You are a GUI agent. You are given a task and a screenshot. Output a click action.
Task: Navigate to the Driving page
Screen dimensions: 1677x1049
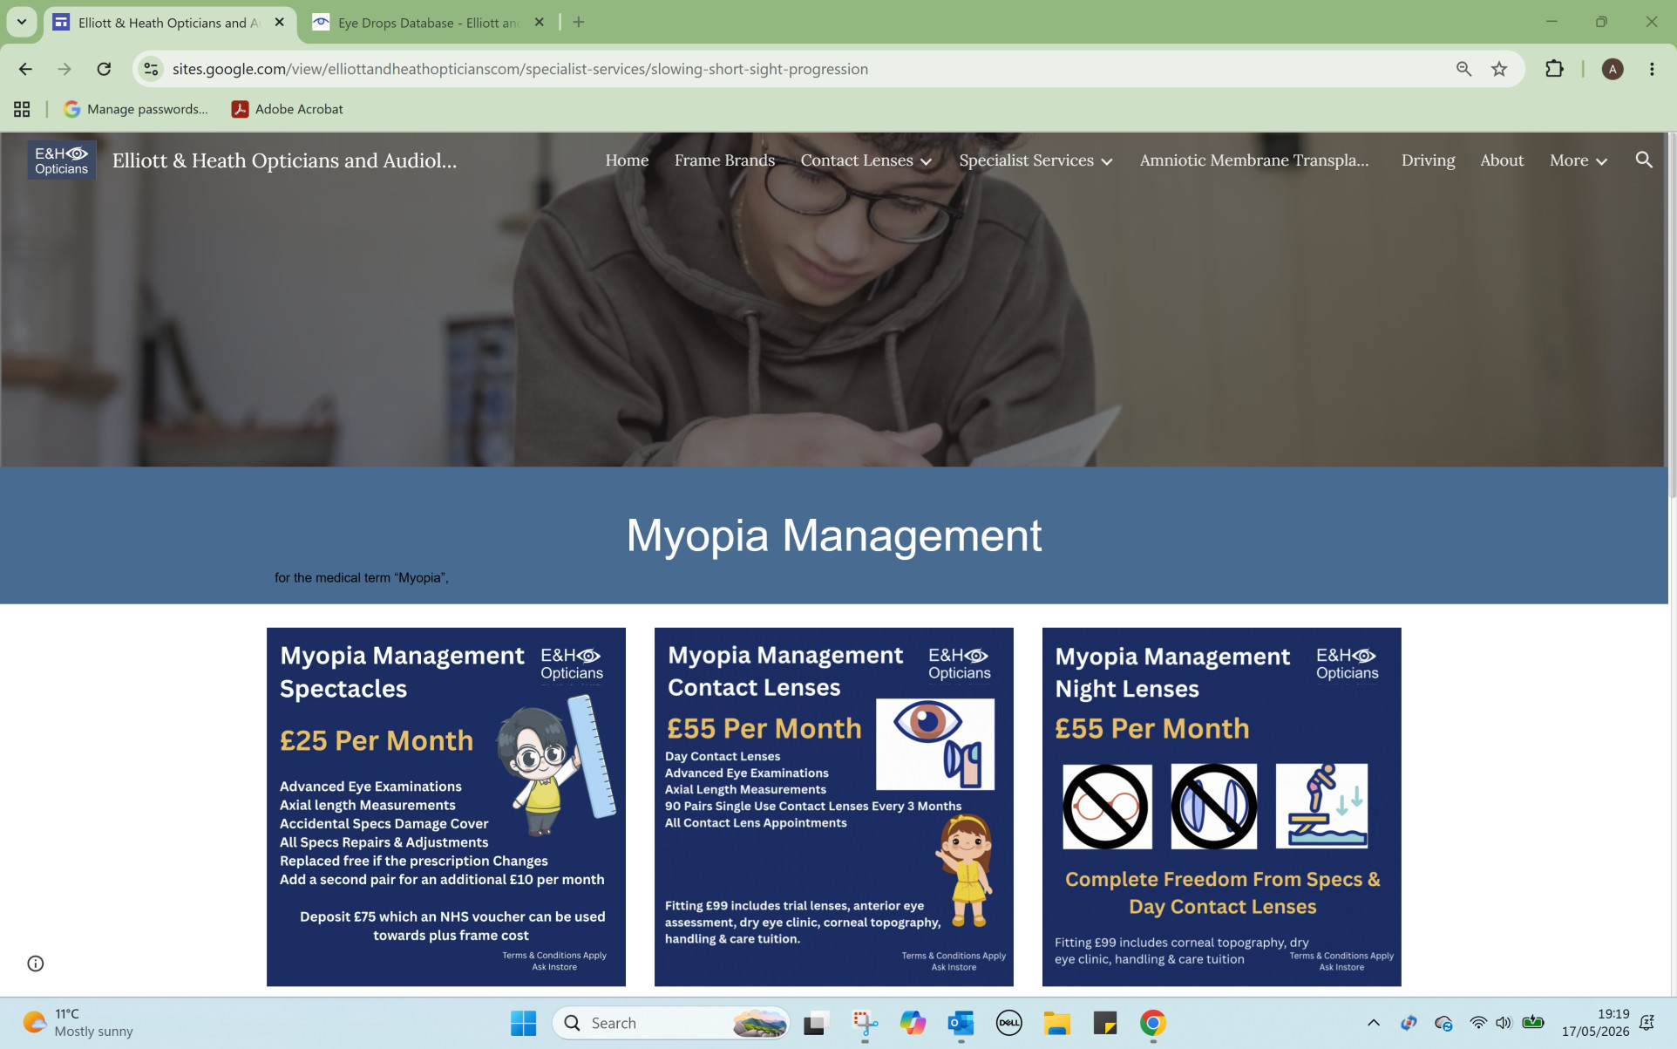click(1428, 160)
